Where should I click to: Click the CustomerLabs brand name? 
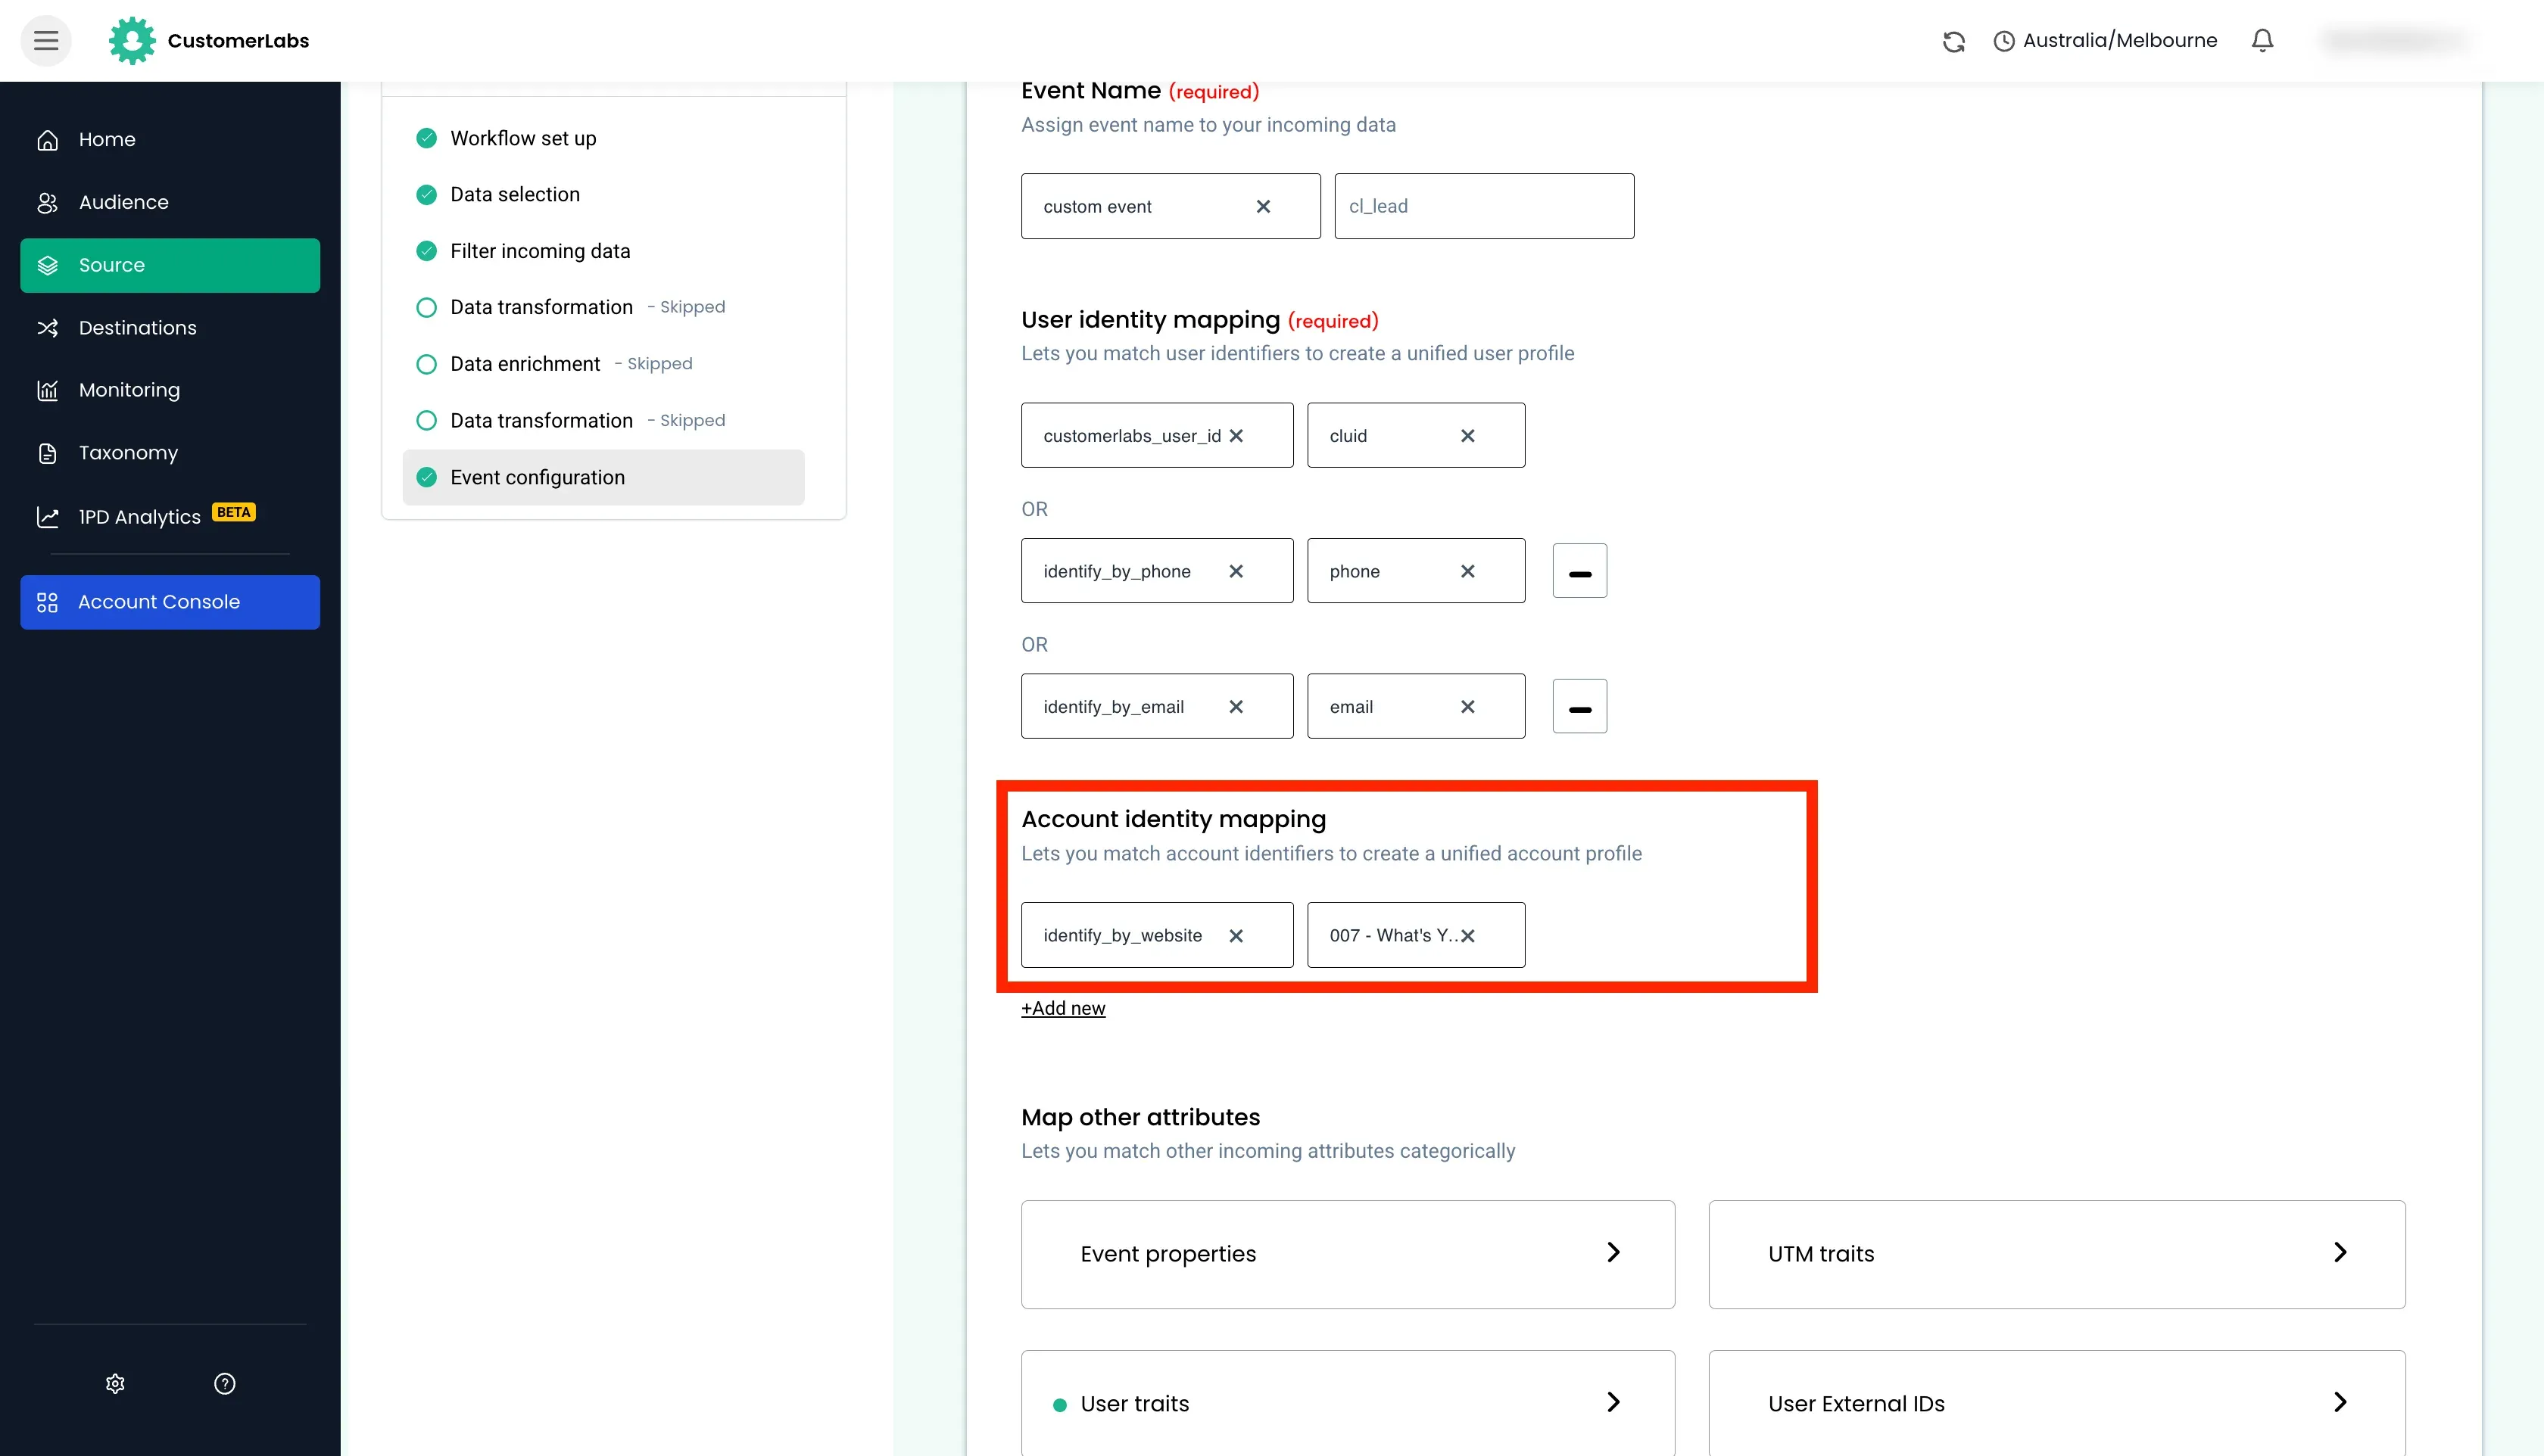click(238, 41)
